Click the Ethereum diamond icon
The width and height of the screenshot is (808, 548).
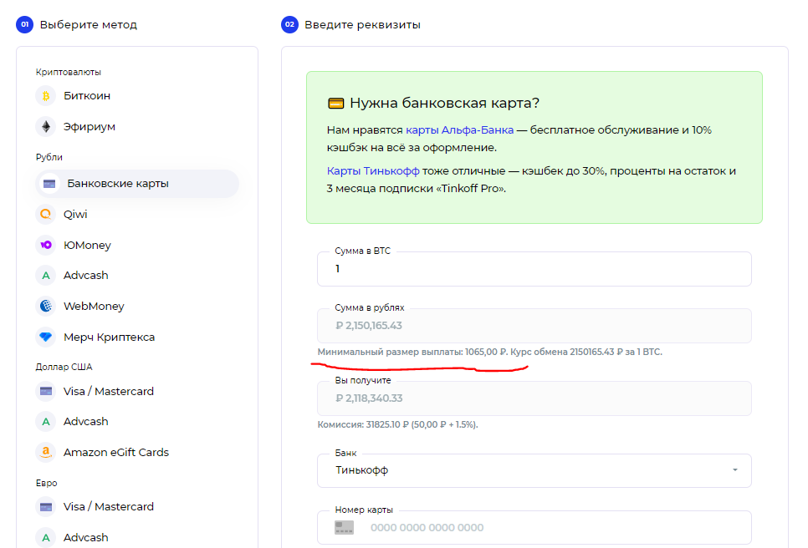tap(46, 127)
